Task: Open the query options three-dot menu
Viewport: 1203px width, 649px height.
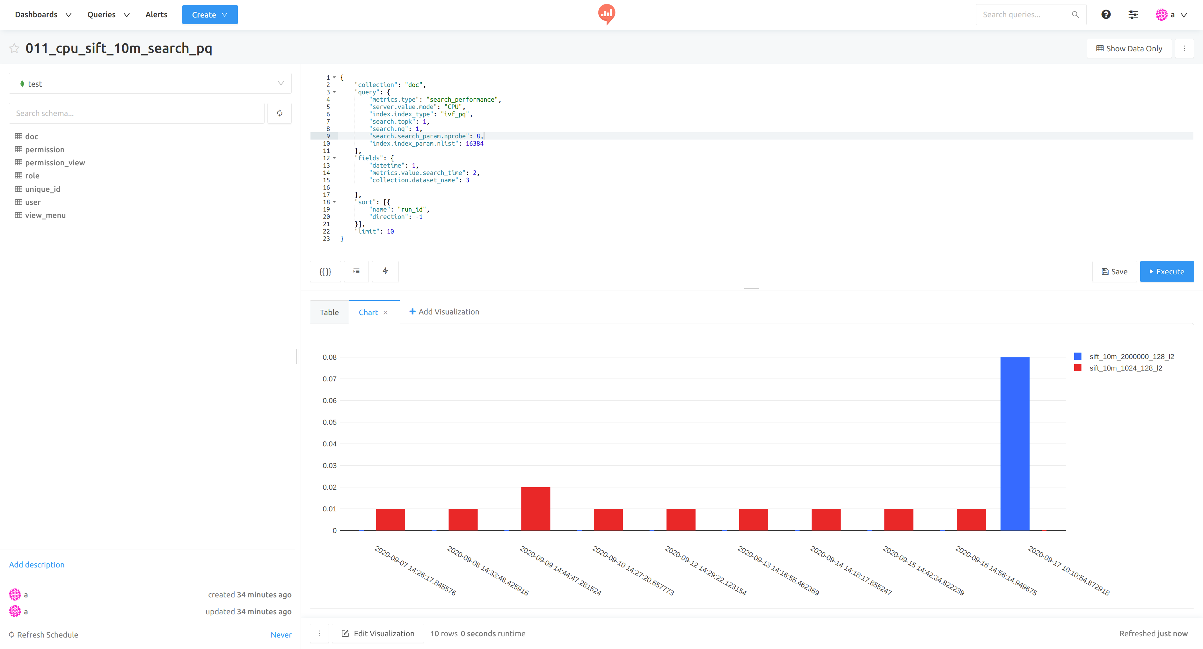Action: pos(1184,48)
